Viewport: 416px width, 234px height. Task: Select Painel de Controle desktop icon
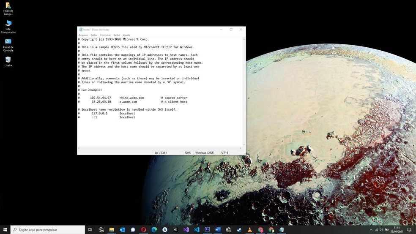(8, 45)
